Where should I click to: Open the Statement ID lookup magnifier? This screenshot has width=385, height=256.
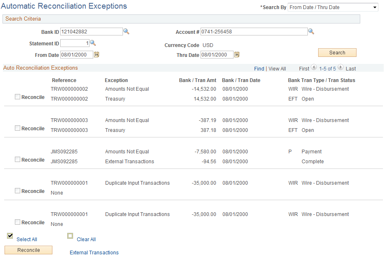point(93,42)
